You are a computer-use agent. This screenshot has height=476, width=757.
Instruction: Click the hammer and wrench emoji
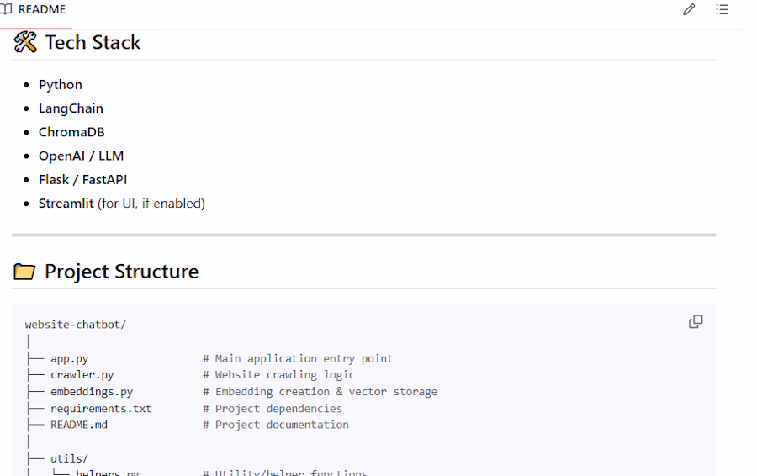pyautogui.click(x=25, y=42)
